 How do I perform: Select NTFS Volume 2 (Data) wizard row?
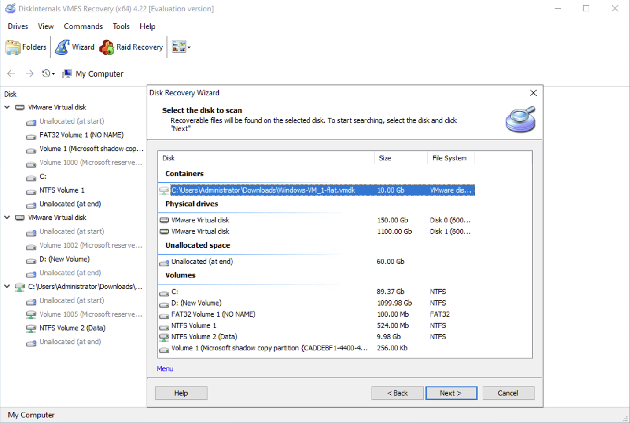pyautogui.click(x=316, y=337)
